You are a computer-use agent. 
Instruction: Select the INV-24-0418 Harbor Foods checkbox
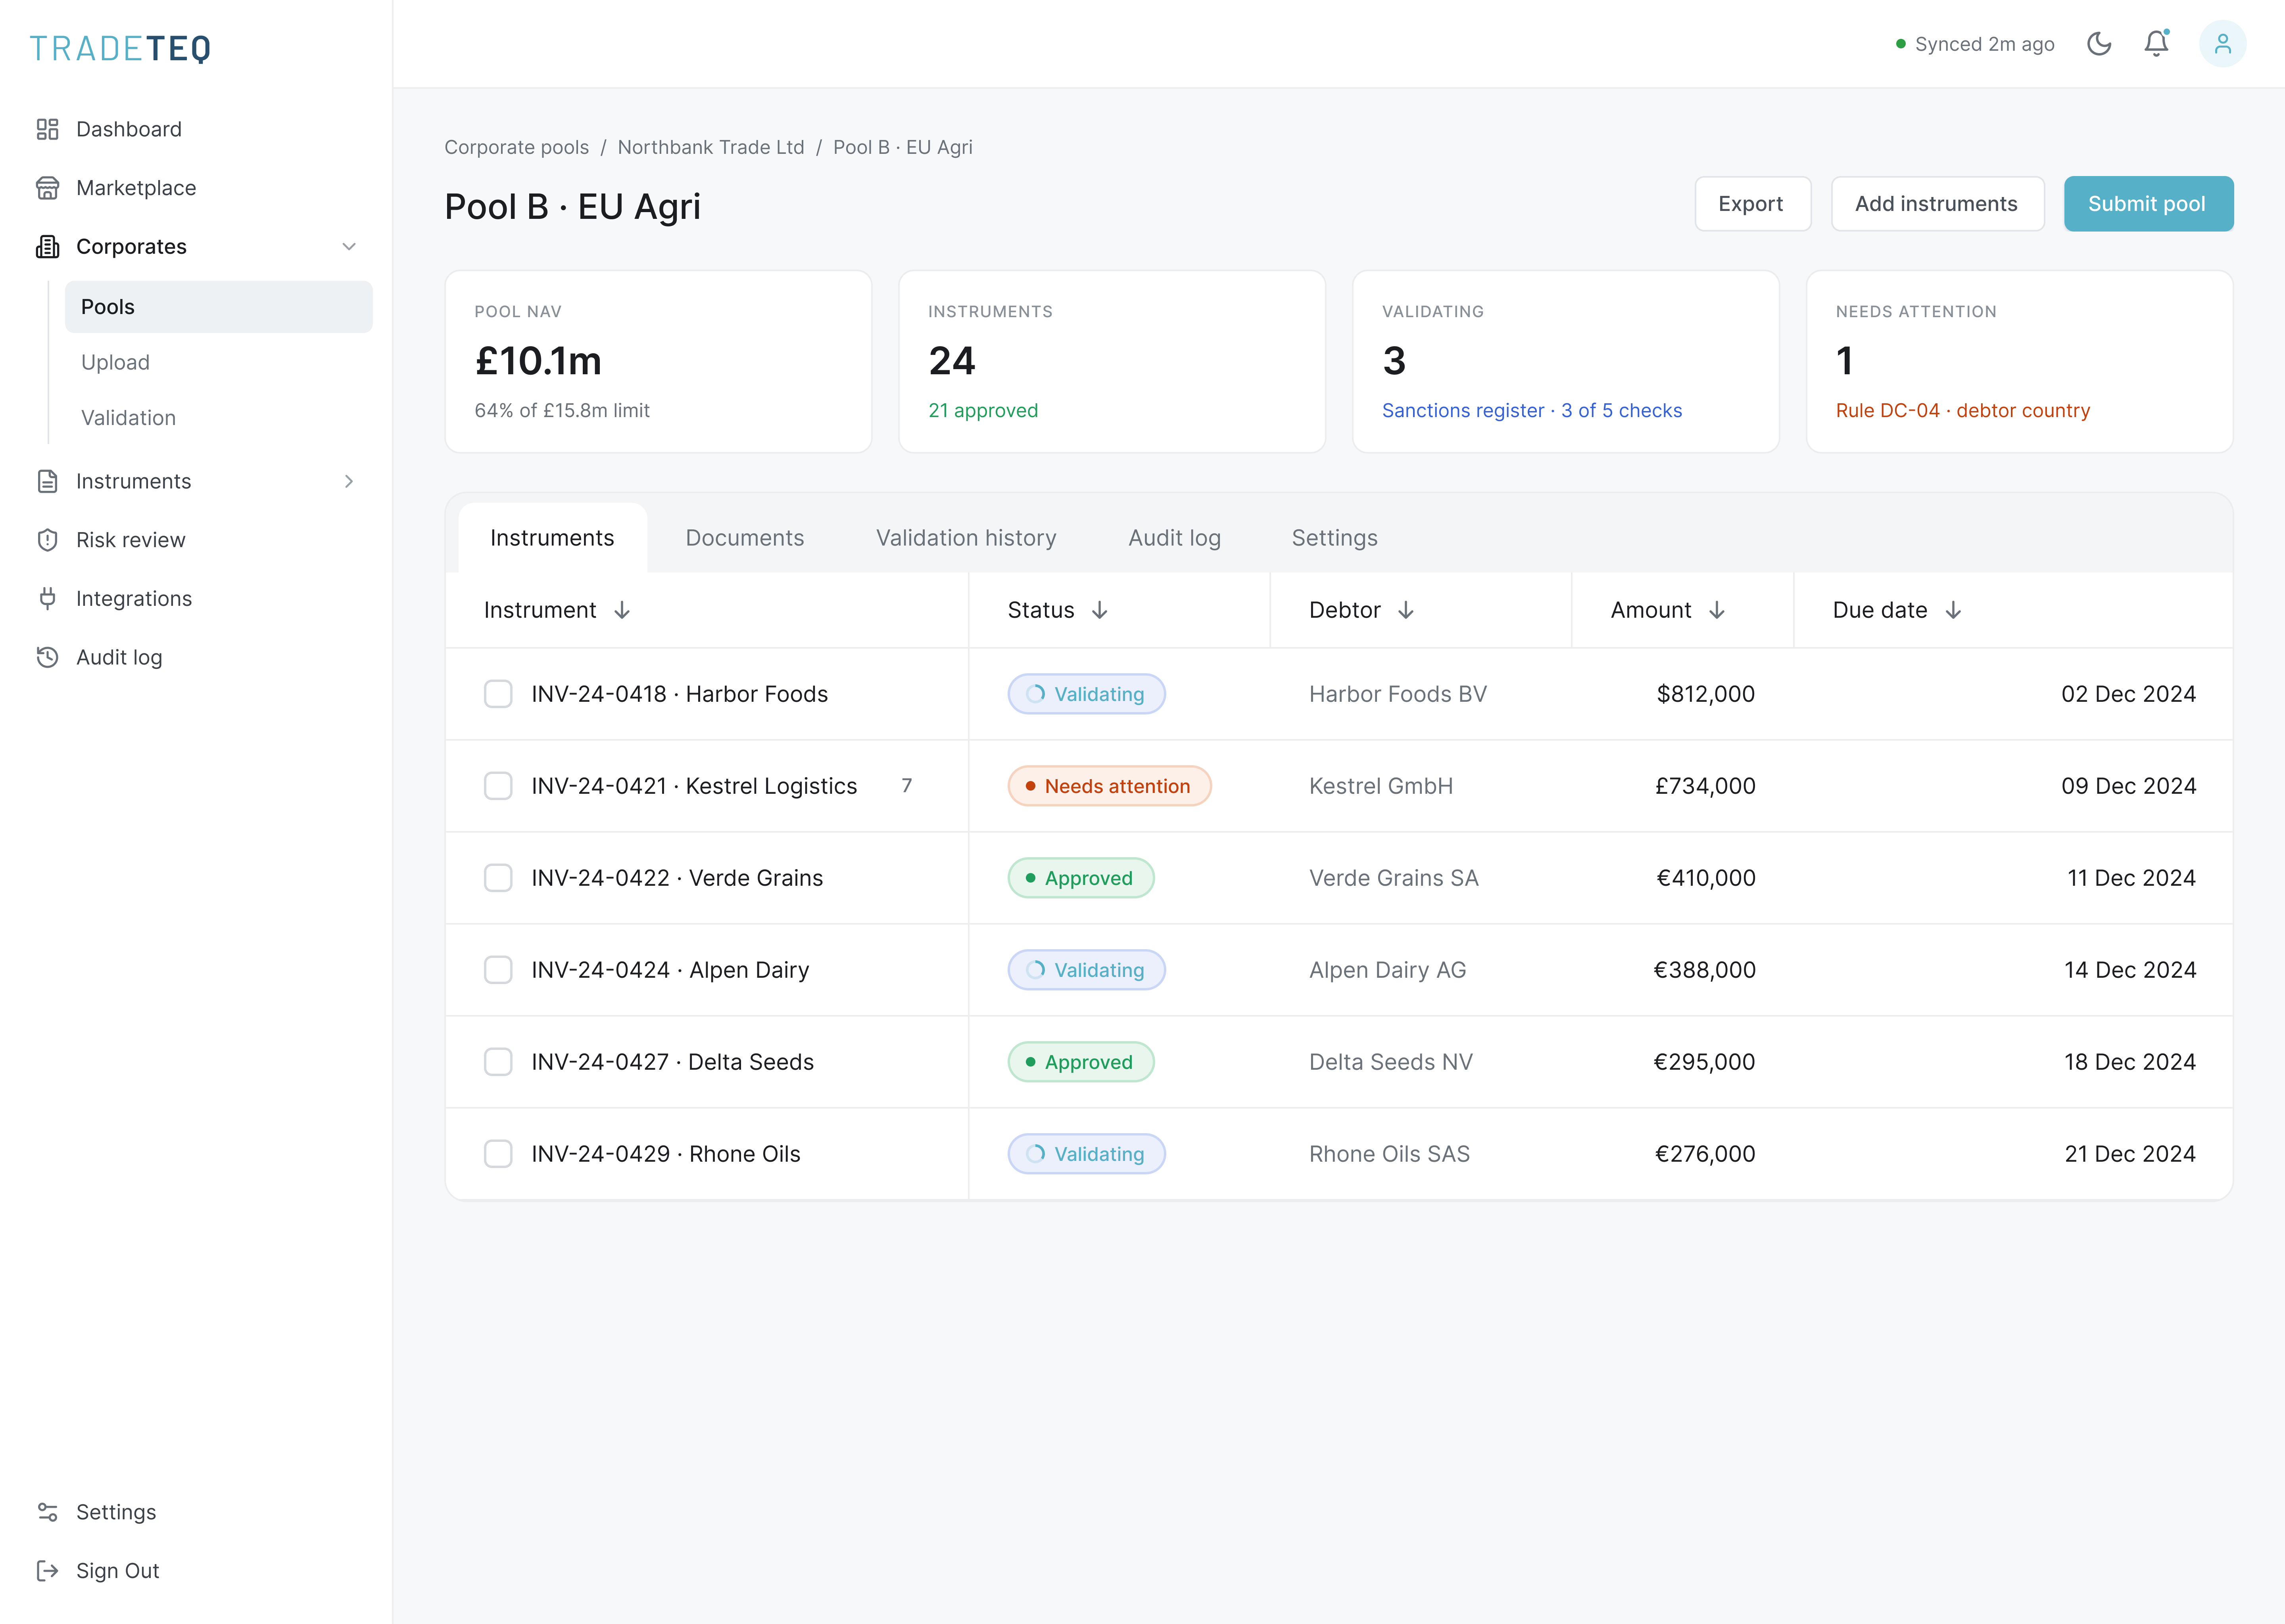[498, 694]
